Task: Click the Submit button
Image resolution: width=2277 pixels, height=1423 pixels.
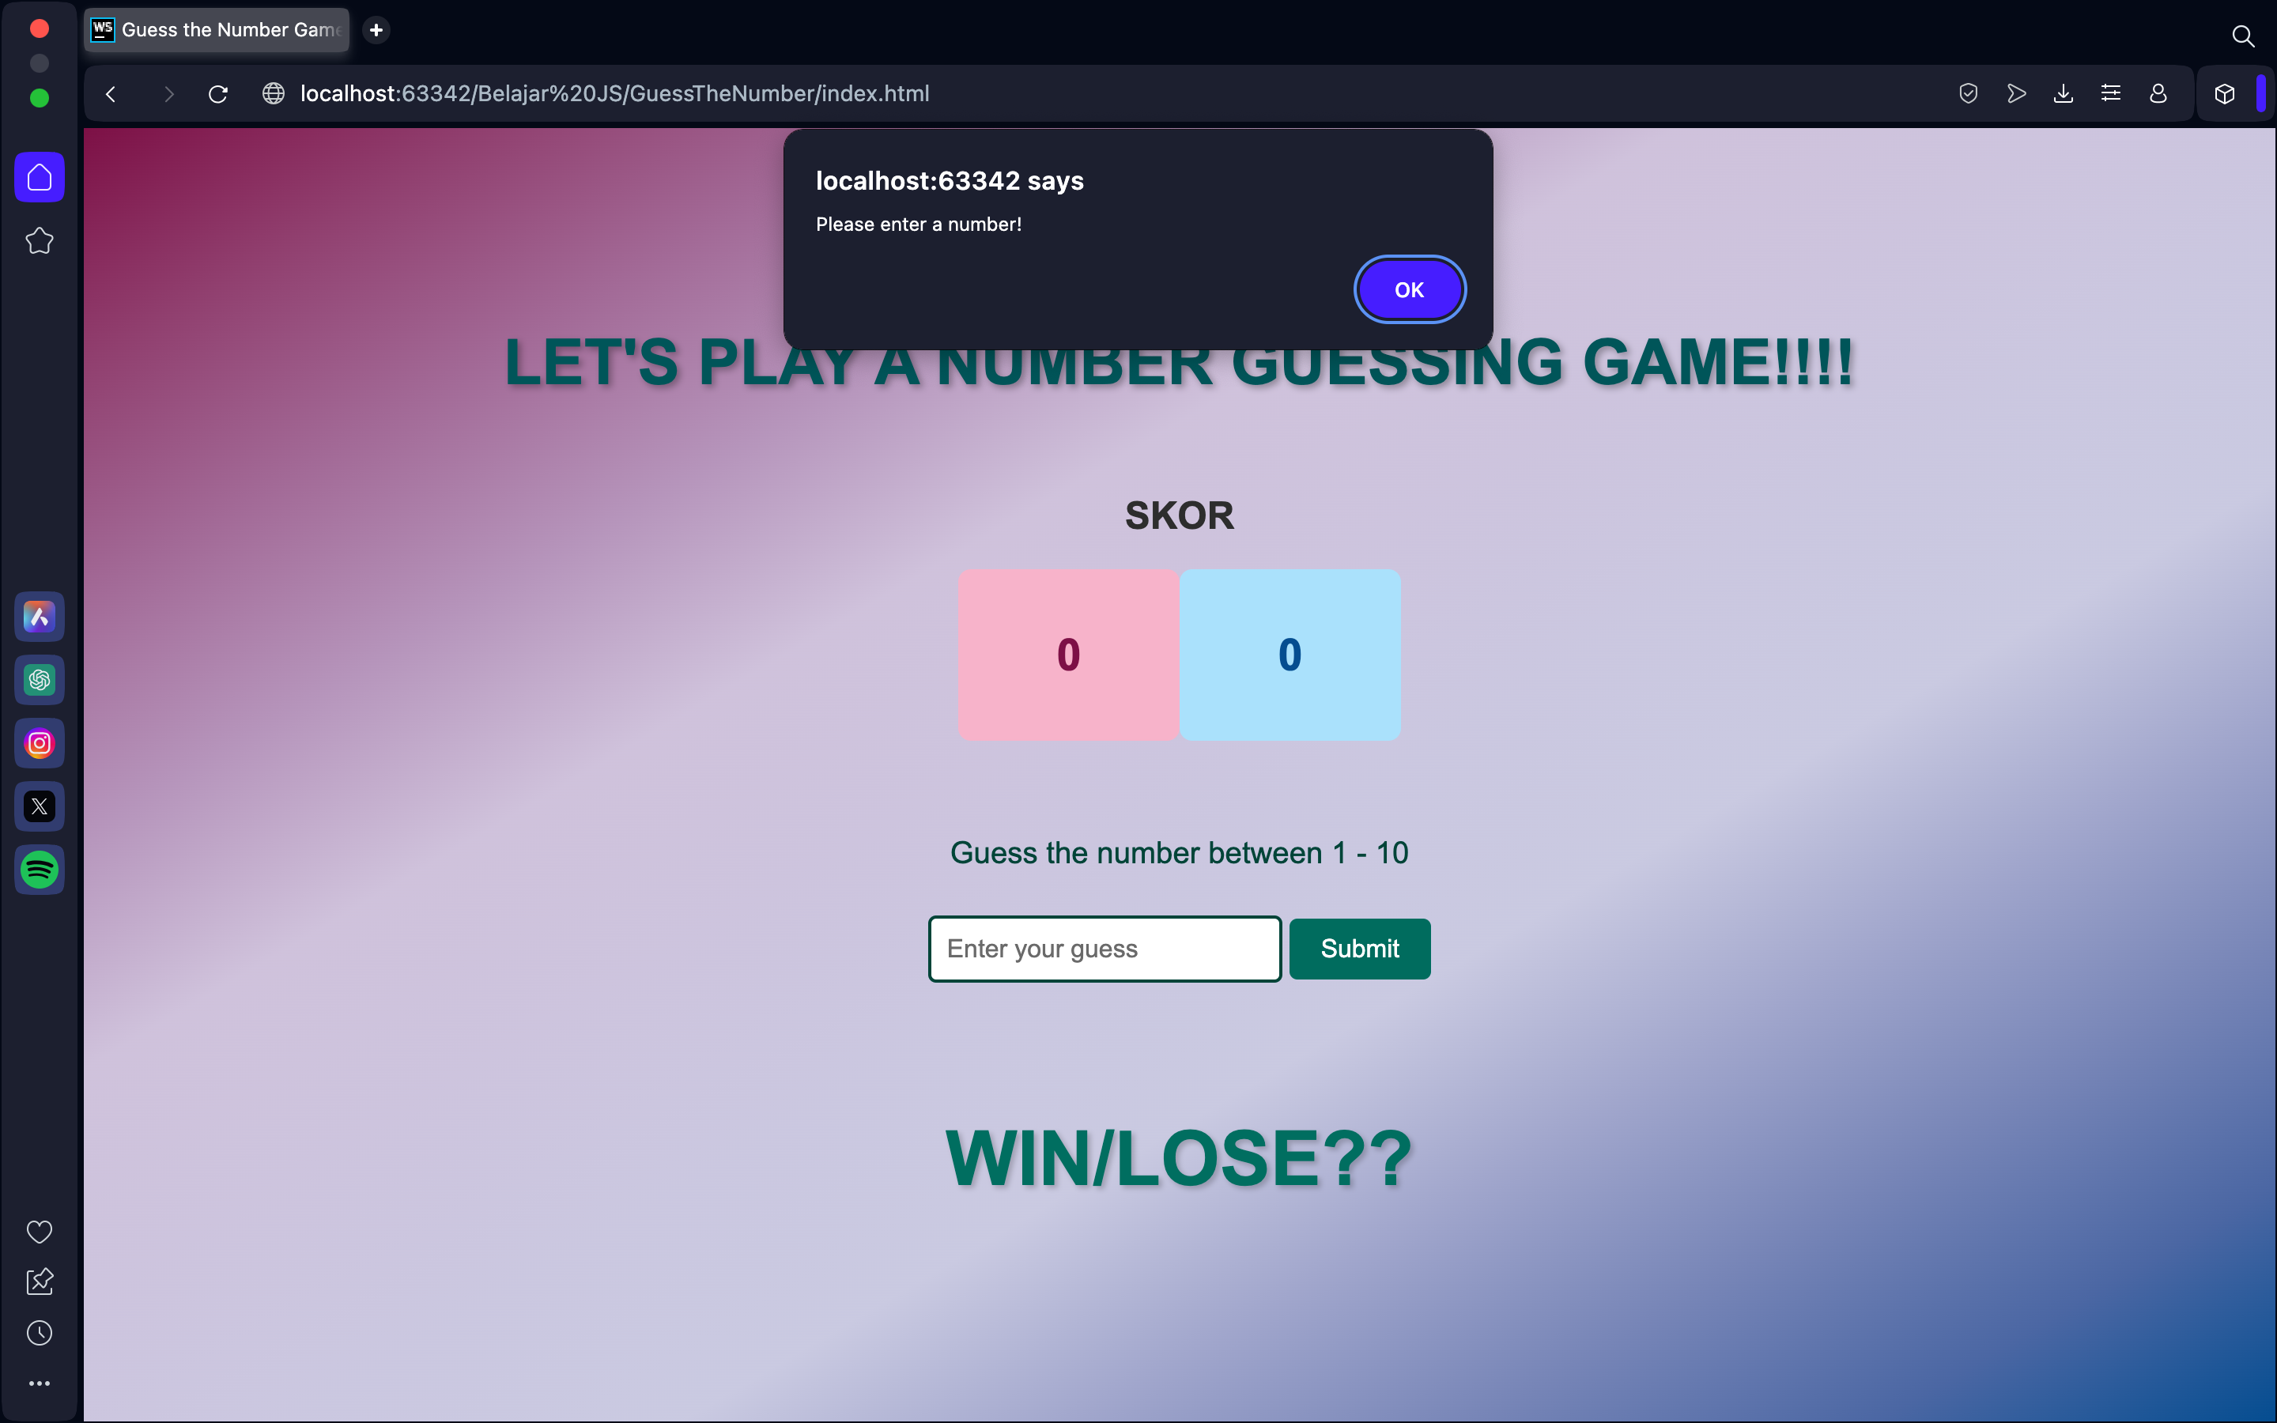Action: (1359, 949)
